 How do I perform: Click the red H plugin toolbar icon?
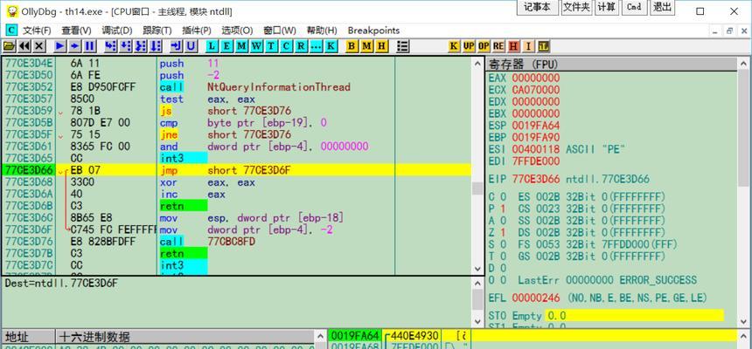click(513, 46)
